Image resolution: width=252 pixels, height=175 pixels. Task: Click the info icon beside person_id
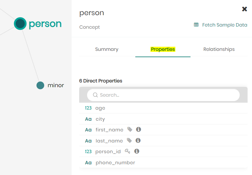point(137,151)
